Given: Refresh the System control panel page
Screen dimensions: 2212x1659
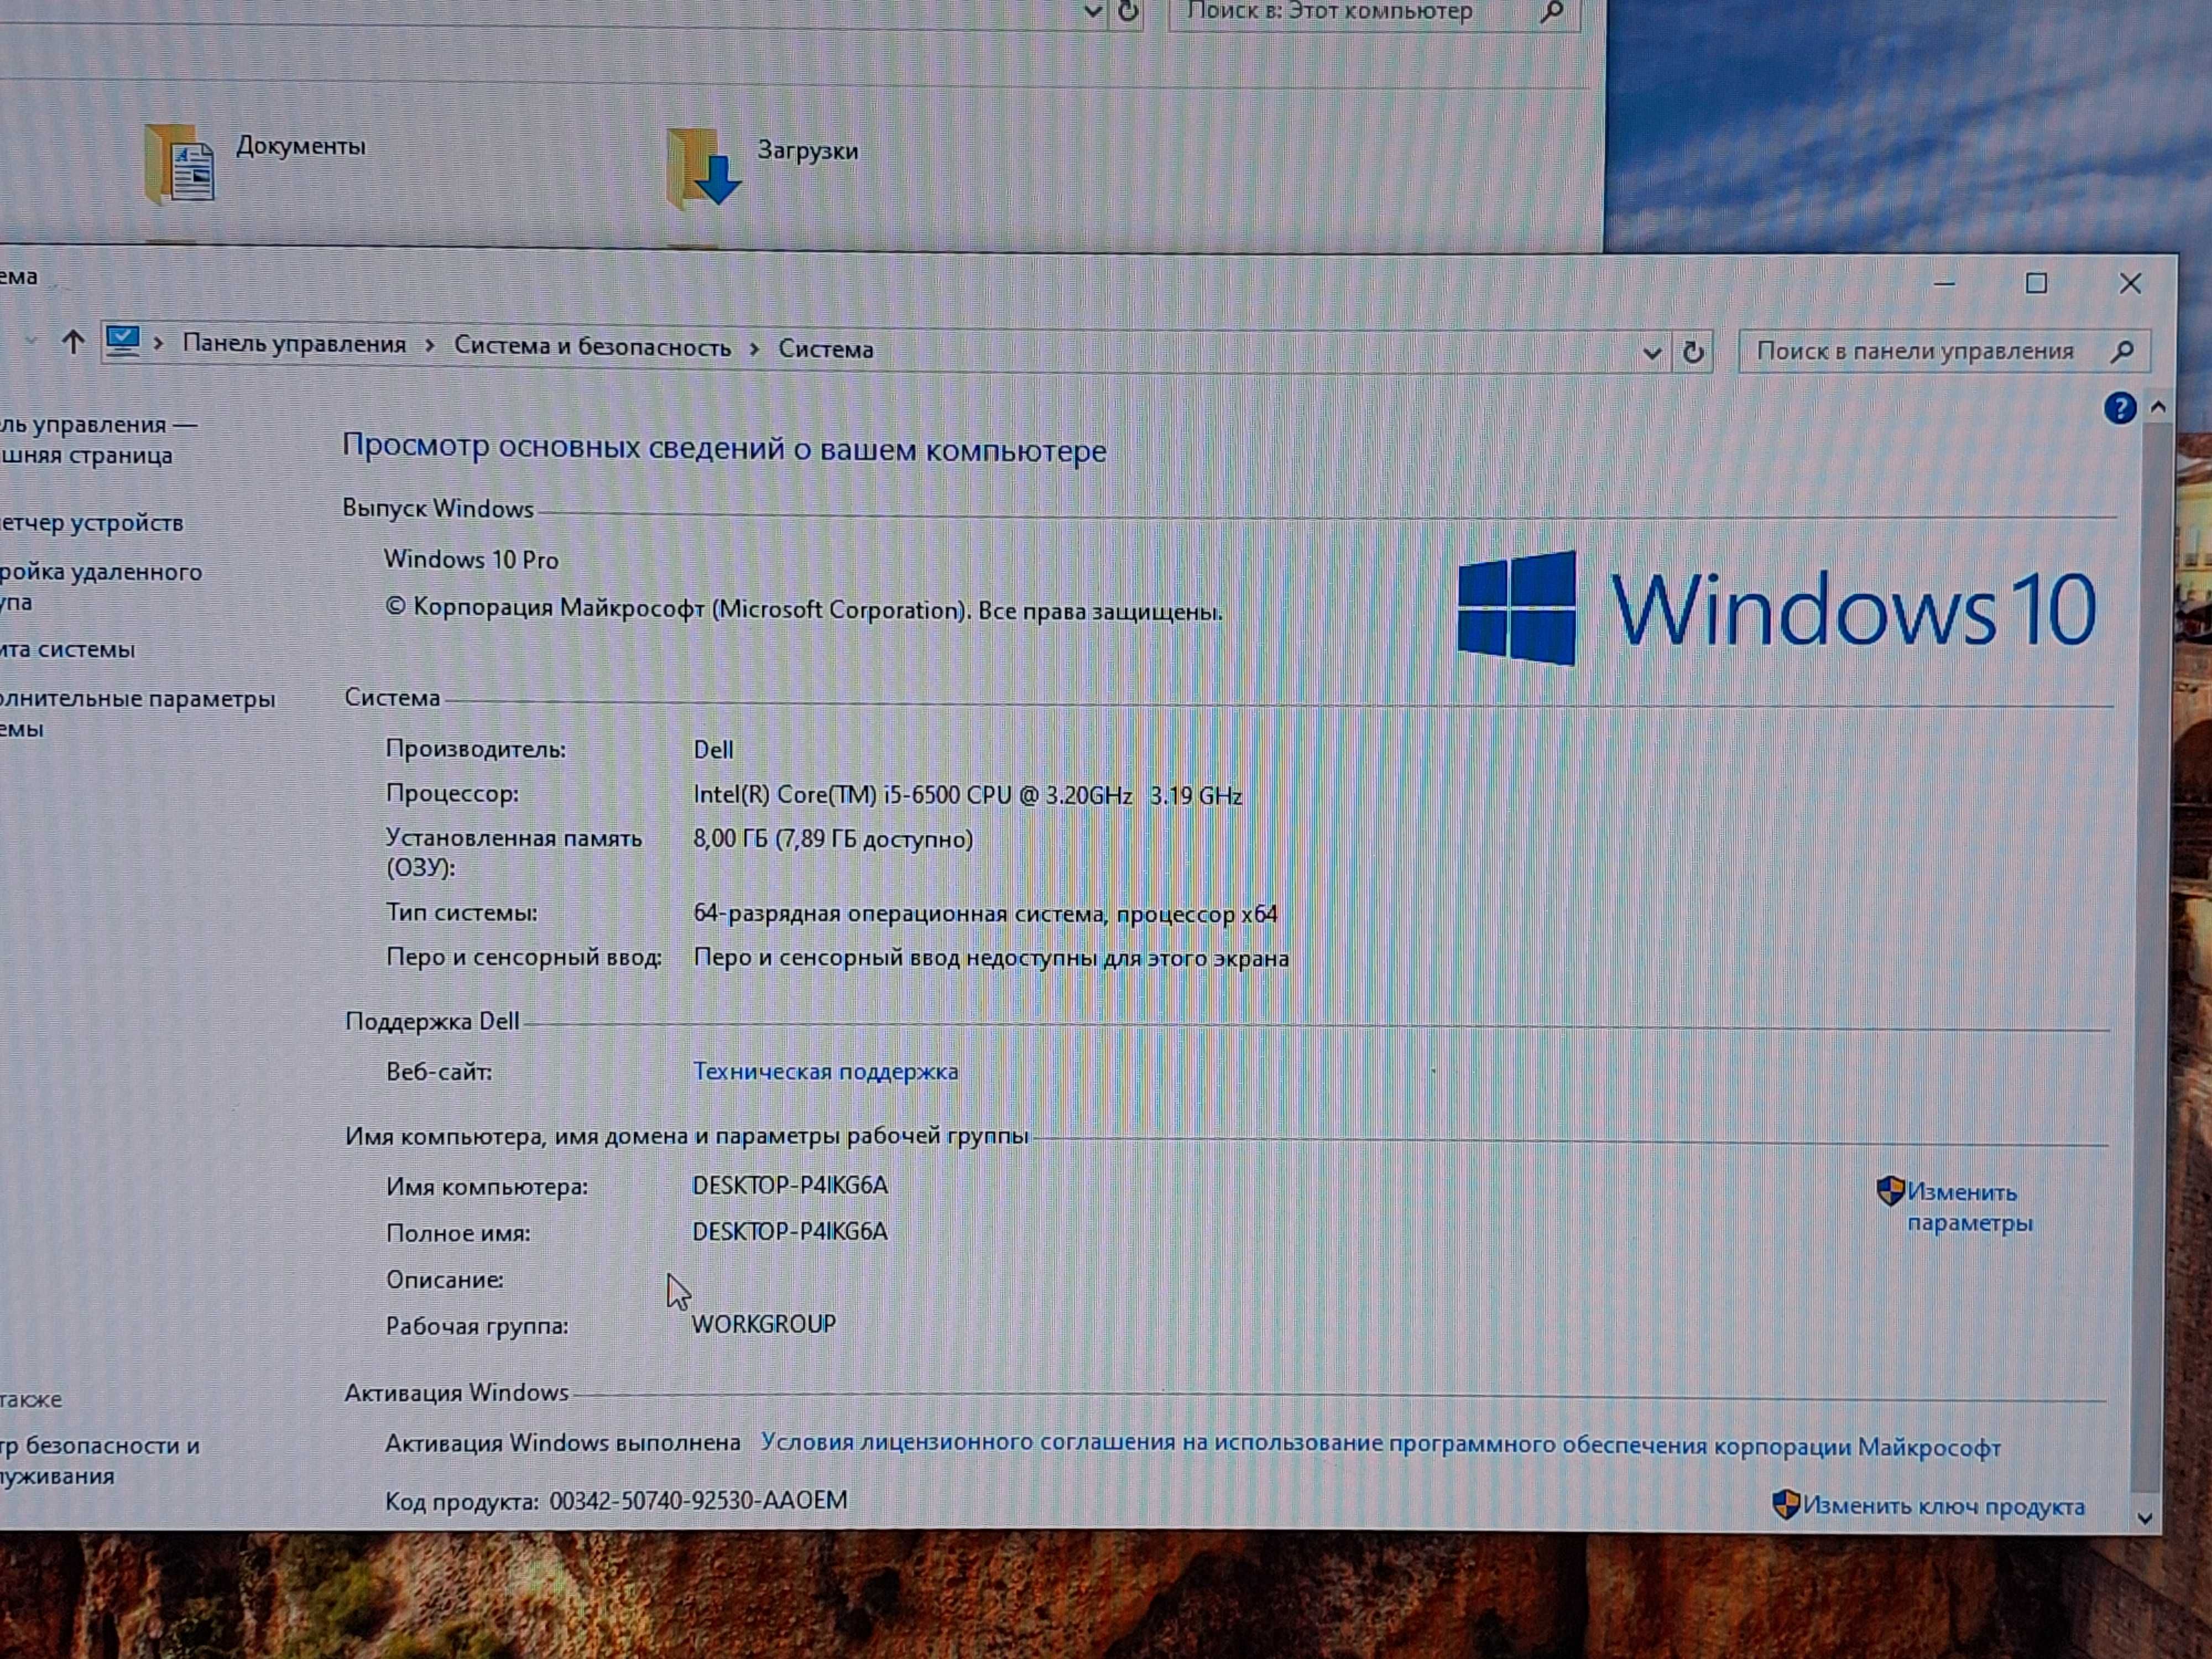Looking at the screenshot, I should [1692, 352].
